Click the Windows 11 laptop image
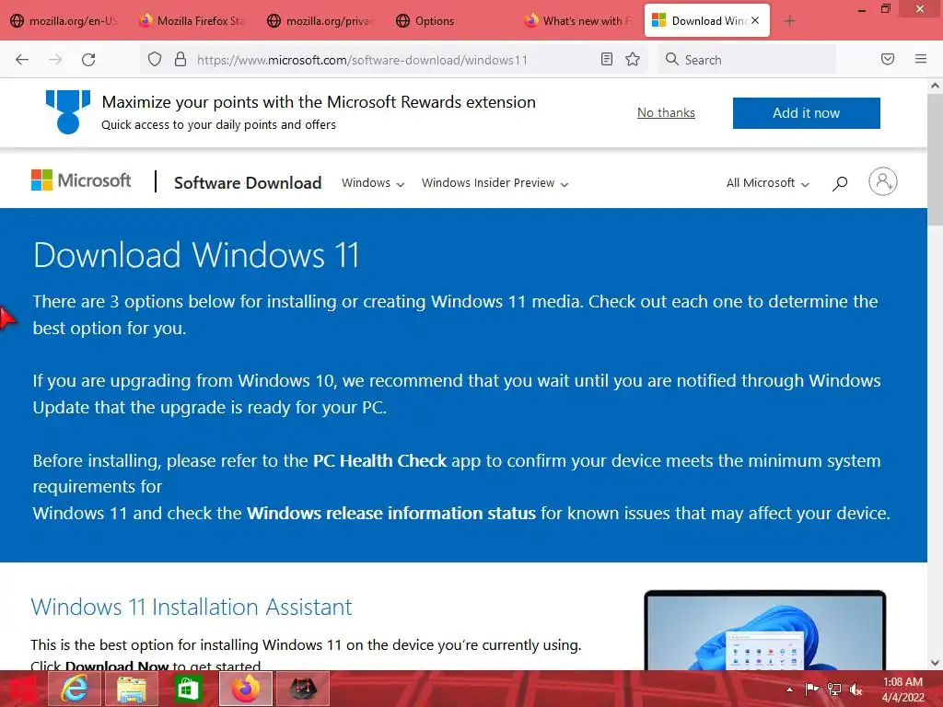Viewport: 943px width, 707px height. pos(765,630)
